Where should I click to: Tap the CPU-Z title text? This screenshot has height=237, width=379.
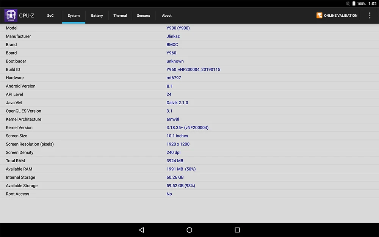tap(27, 16)
